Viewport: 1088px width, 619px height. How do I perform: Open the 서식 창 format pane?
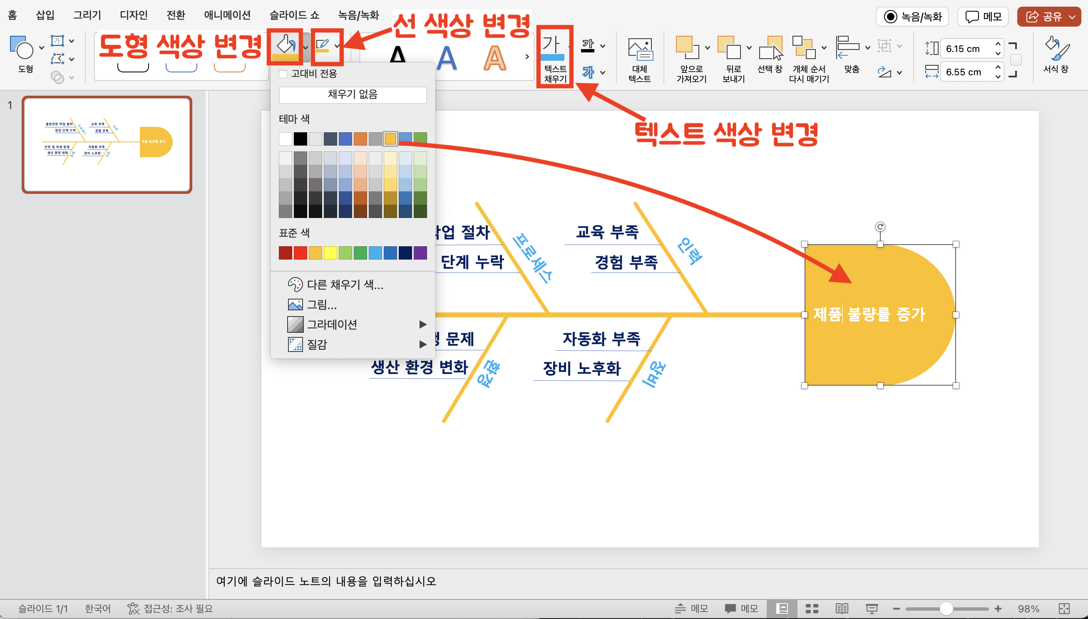[x=1056, y=55]
